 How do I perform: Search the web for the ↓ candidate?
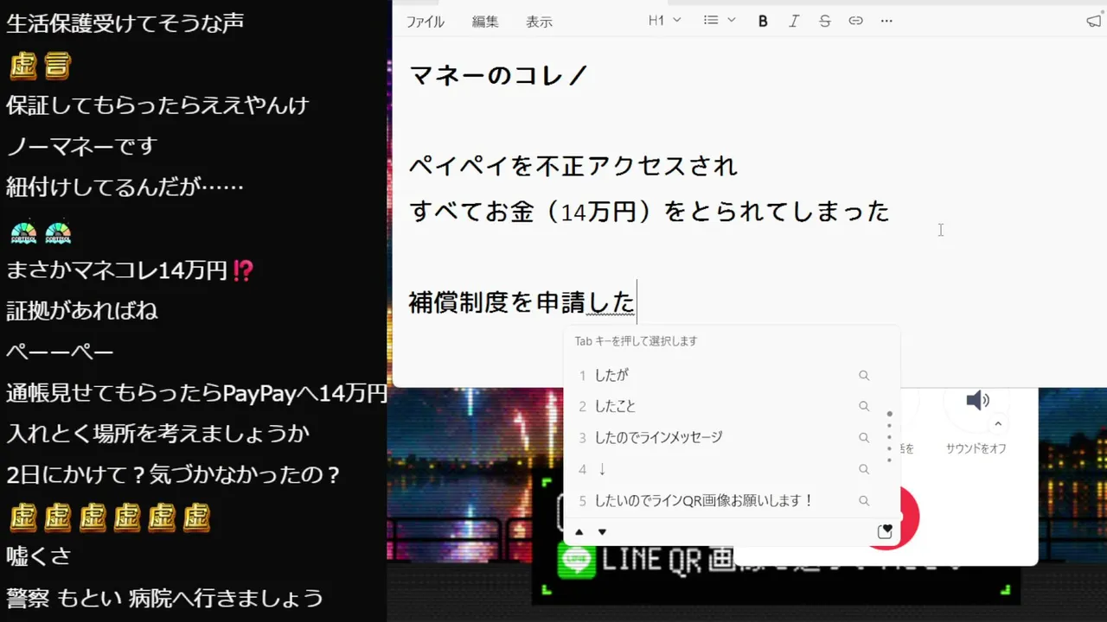click(864, 469)
